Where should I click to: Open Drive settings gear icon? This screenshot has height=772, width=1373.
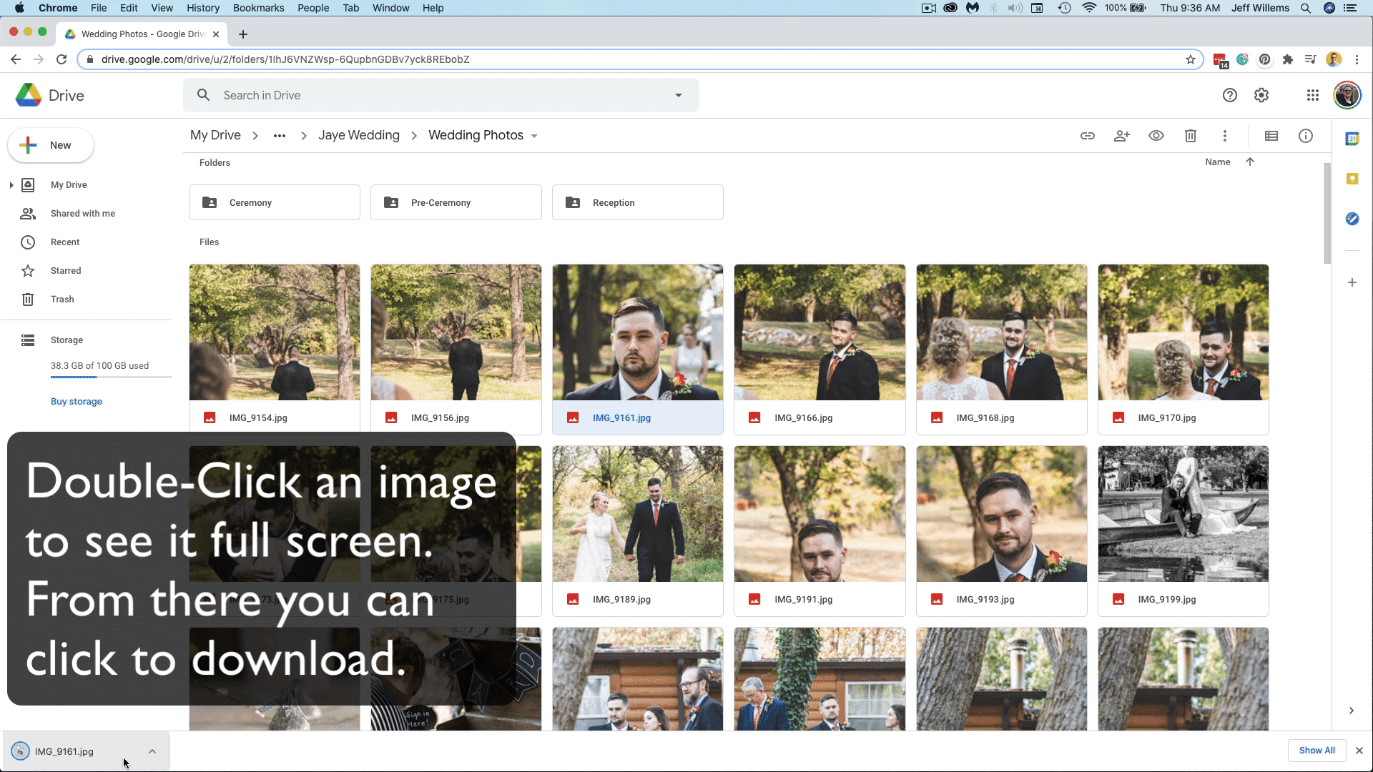pos(1261,95)
